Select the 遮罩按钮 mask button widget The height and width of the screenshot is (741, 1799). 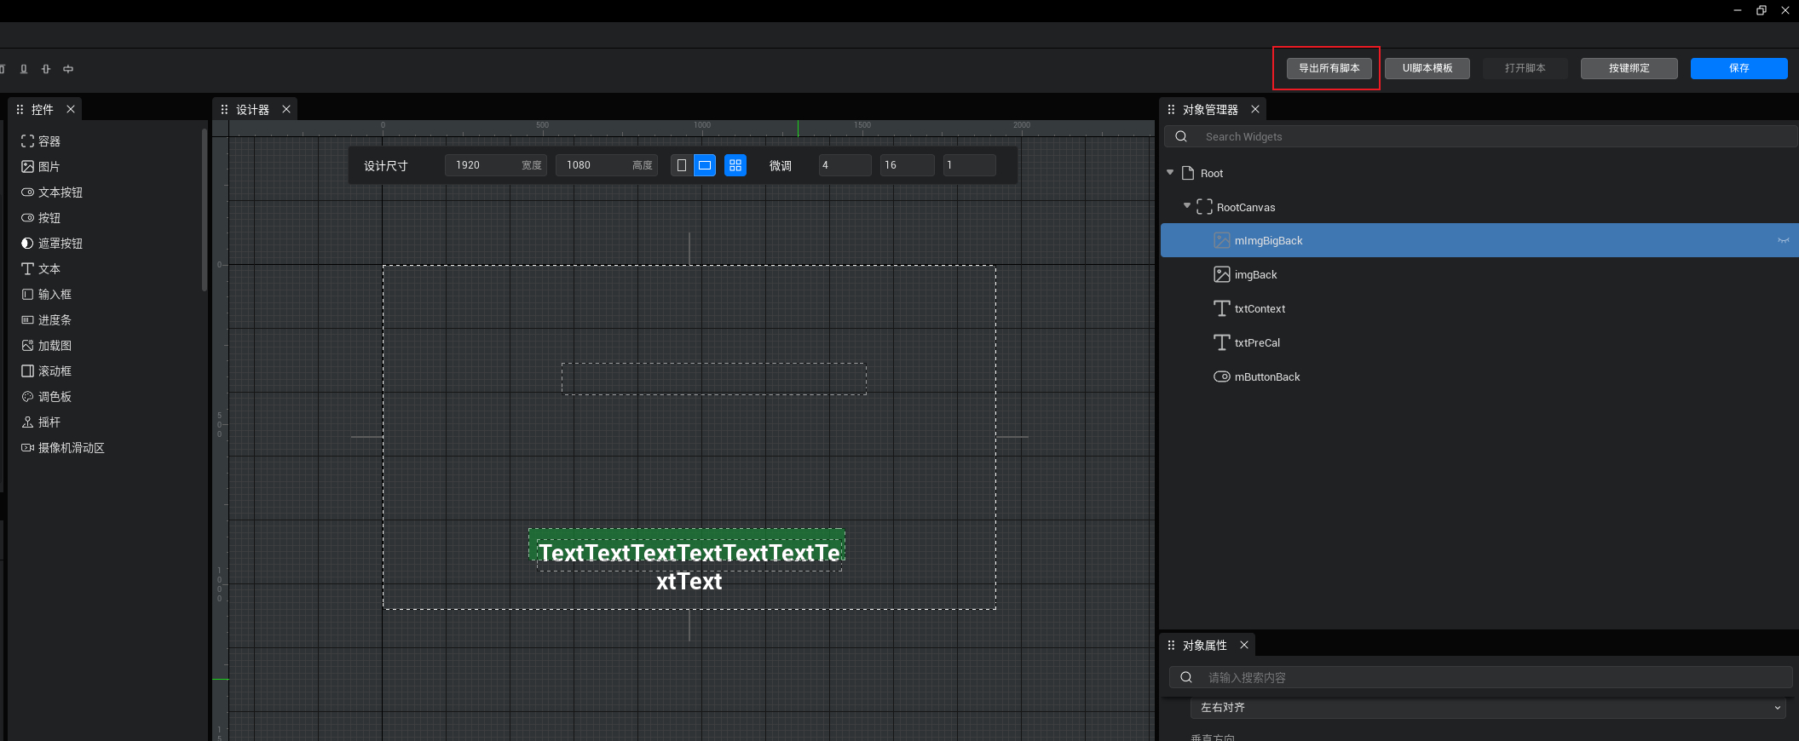pos(52,244)
